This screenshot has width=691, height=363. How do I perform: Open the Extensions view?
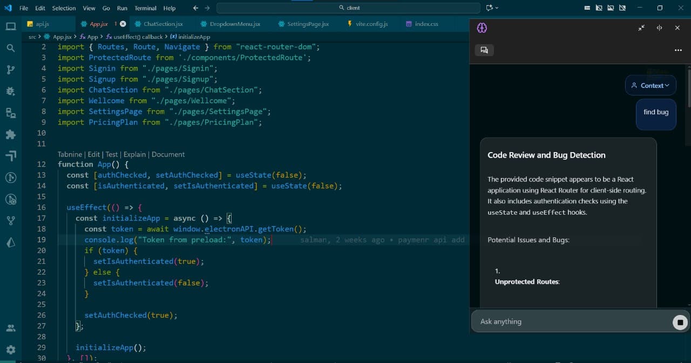pos(11,134)
